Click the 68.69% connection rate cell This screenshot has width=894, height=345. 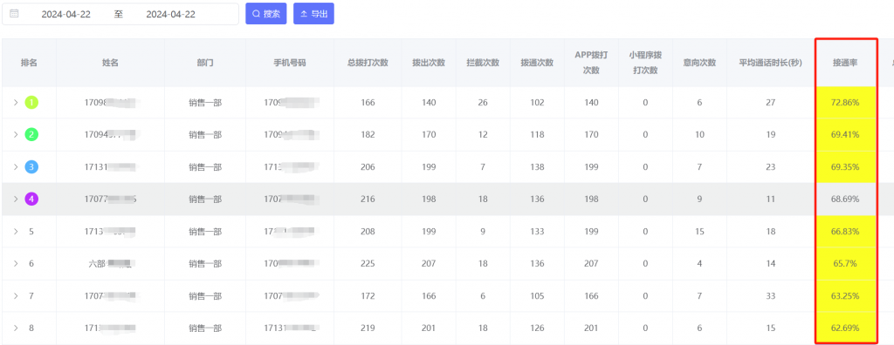pyautogui.click(x=845, y=200)
